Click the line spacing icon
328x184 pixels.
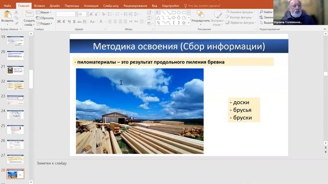tap(136, 14)
